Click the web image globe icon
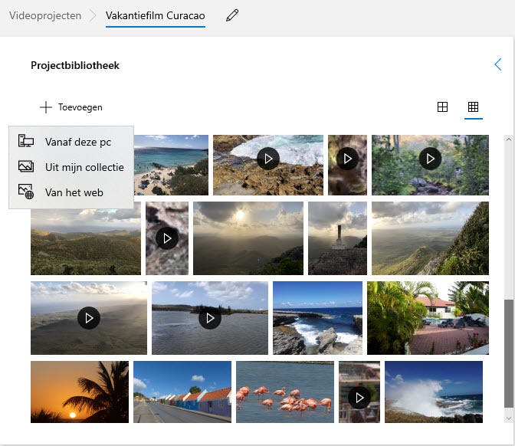This screenshot has width=515, height=446. (26, 192)
